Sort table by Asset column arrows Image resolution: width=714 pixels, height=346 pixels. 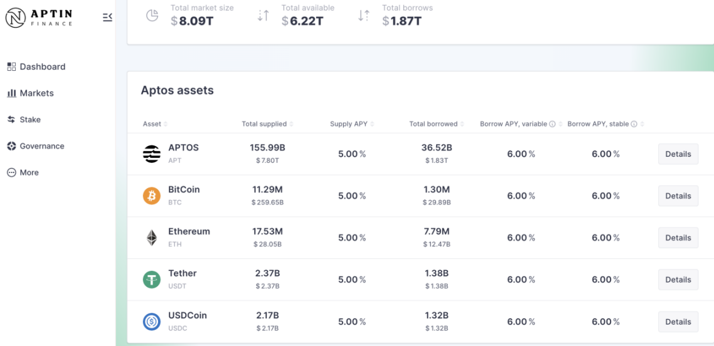click(x=166, y=123)
